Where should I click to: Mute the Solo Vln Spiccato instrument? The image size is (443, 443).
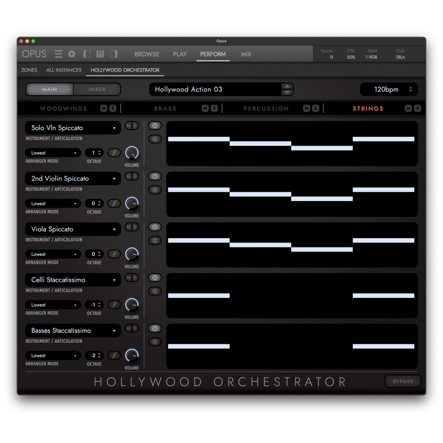point(129,126)
